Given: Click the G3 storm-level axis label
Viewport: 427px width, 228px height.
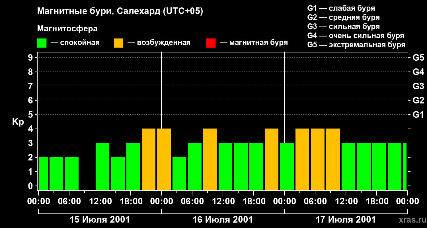Looking at the screenshot, I should [418, 86].
